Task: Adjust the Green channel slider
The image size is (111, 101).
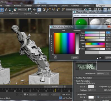Action: pyautogui.click(x=95, y=35)
